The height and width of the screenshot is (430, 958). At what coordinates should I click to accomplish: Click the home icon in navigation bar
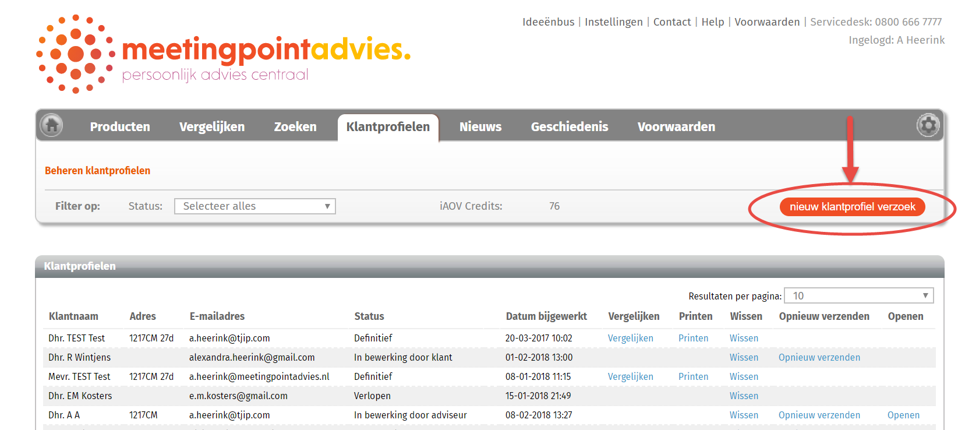click(x=52, y=125)
